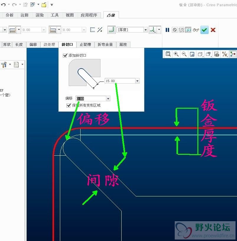Toggle the add bend on edge icon

click(112, 30)
